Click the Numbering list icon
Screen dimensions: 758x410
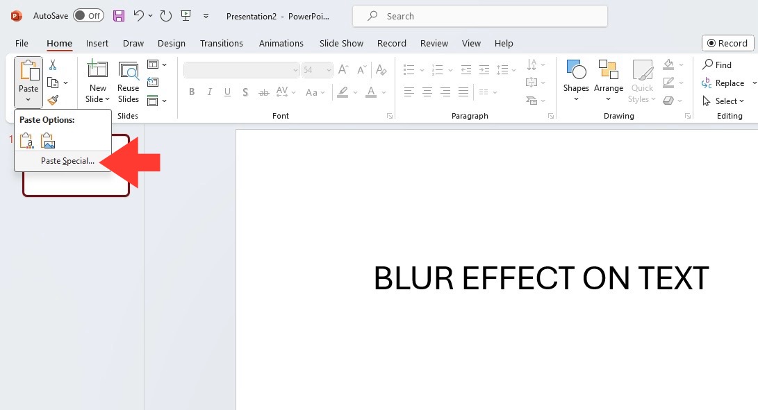pyautogui.click(x=438, y=70)
